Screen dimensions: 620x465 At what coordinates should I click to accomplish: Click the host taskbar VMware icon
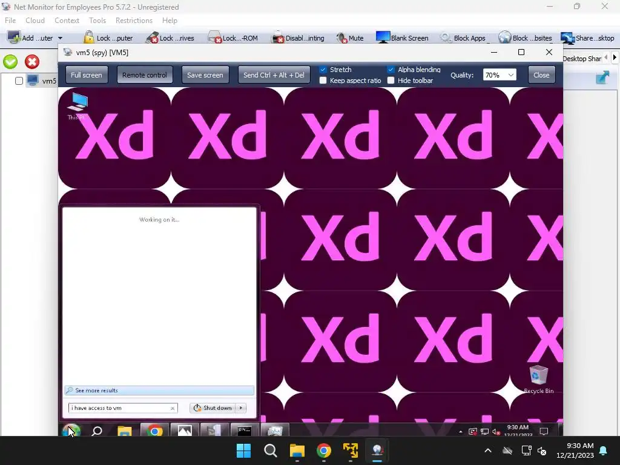[351, 450]
